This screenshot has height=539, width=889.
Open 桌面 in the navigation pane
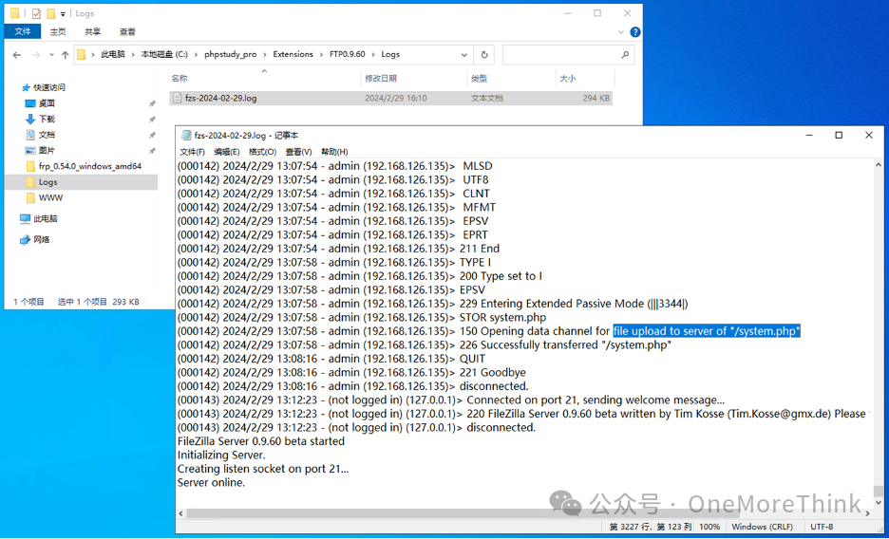point(47,103)
